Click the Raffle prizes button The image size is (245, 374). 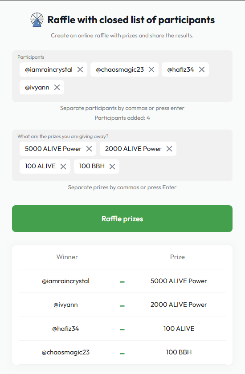click(122, 219)
